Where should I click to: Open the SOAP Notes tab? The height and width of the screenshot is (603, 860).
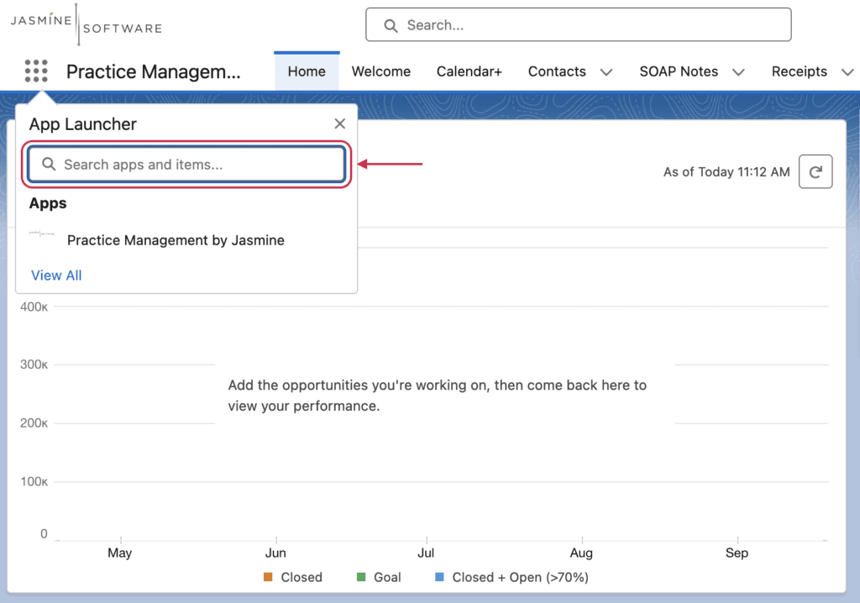click(679, 71)
